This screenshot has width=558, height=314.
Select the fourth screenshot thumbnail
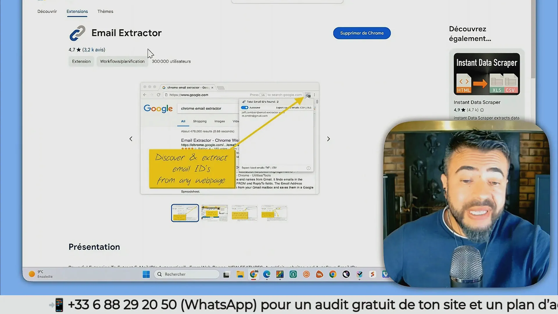point(274,213)
